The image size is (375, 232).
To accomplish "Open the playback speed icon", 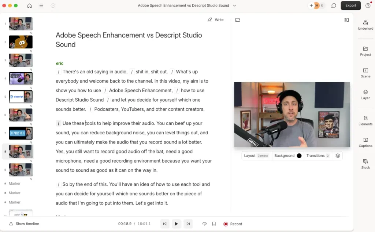I will click(204, 224).
